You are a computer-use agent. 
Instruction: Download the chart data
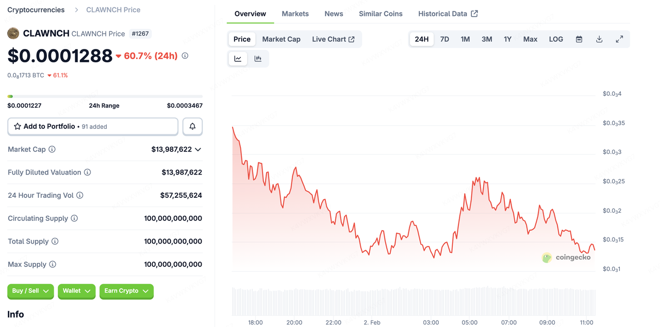599,39
